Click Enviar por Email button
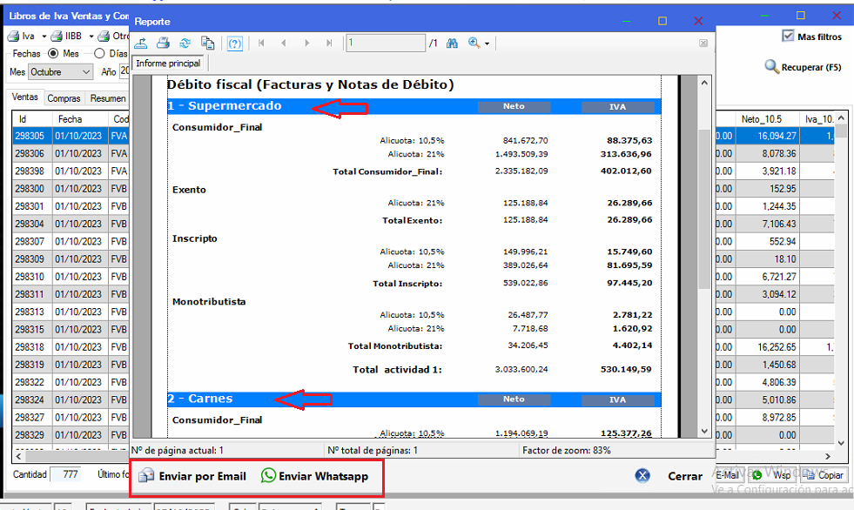The width and height of the screenshot is (854, 510). (192, 476)
